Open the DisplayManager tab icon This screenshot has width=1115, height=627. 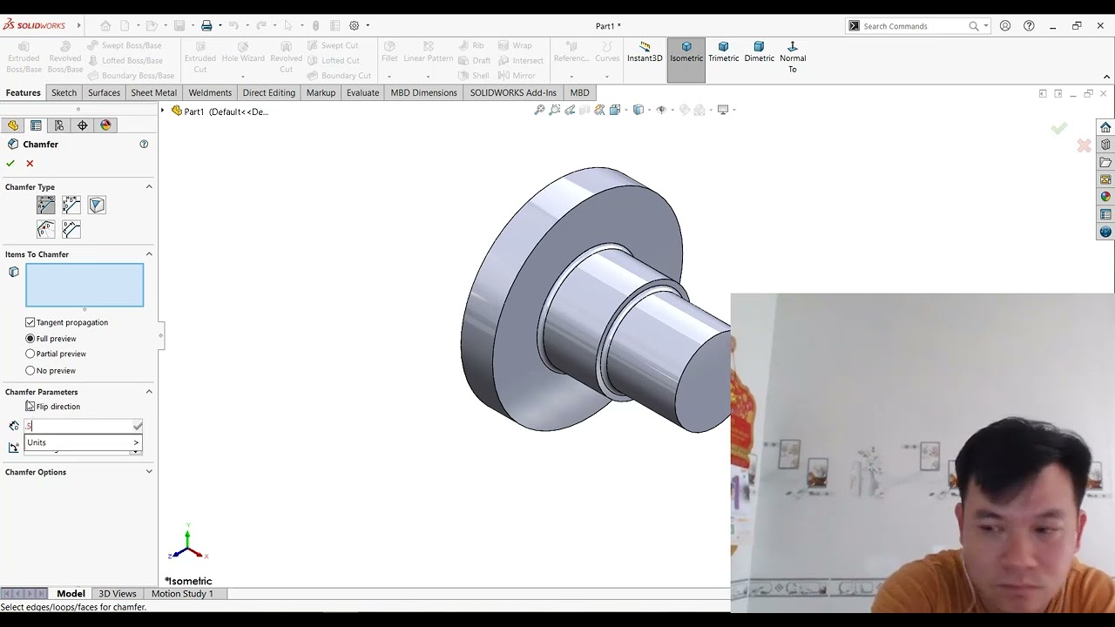click(x=106, y=125)
